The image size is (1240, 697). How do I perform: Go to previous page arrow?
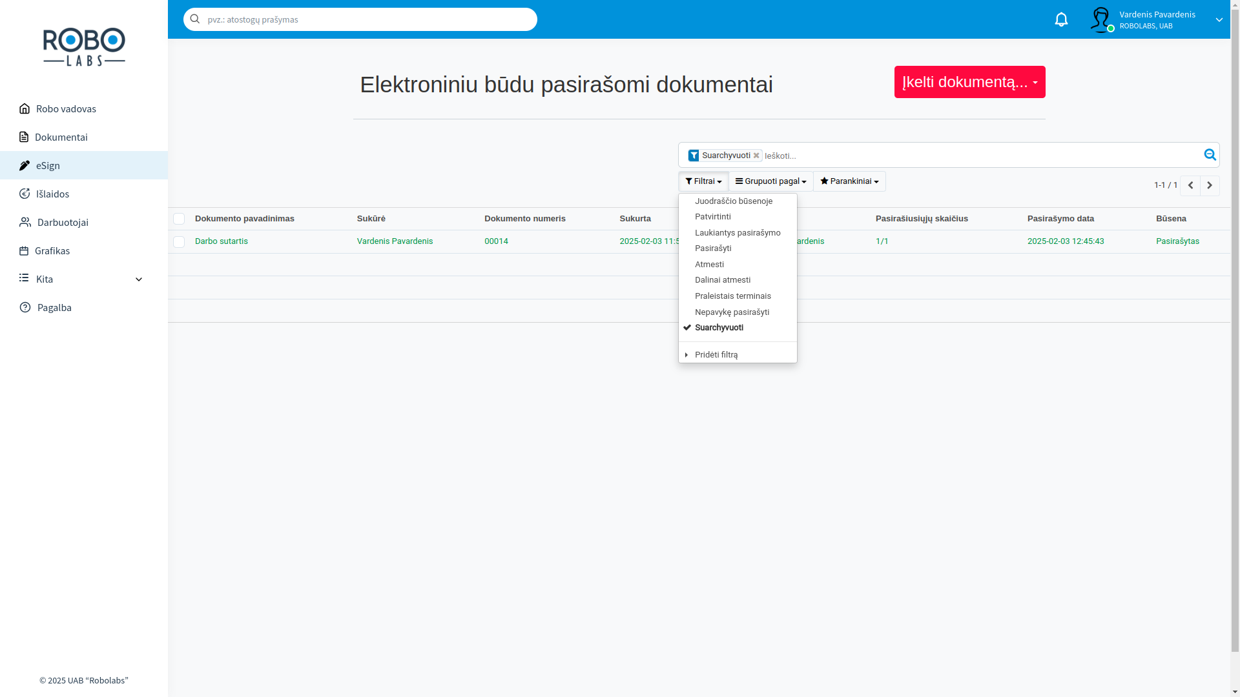[1190, 186]
